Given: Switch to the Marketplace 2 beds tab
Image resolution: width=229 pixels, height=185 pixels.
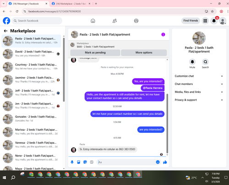Looking at the screenshot, I should tap(71, 4).
